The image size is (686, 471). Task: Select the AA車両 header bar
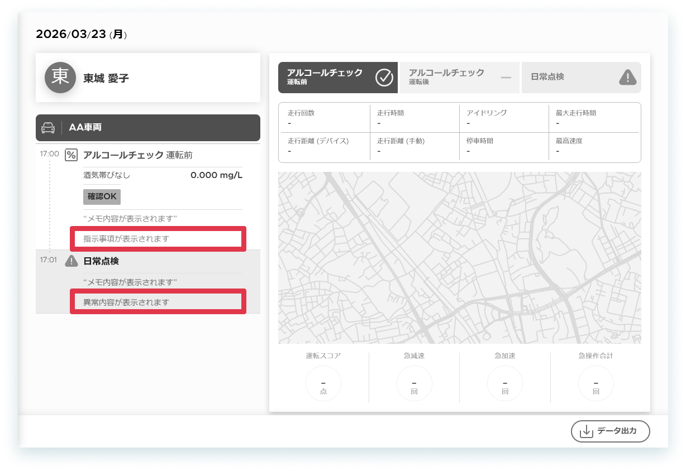coord(148,128)
